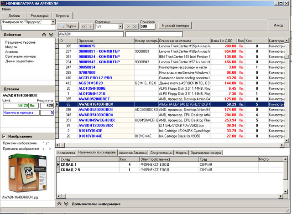Show next image with > arrow
Screen dimensions: 292x214
(x=50, y=148)
